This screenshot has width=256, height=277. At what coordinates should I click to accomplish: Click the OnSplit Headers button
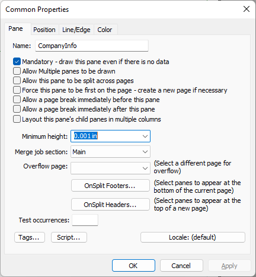110,205
